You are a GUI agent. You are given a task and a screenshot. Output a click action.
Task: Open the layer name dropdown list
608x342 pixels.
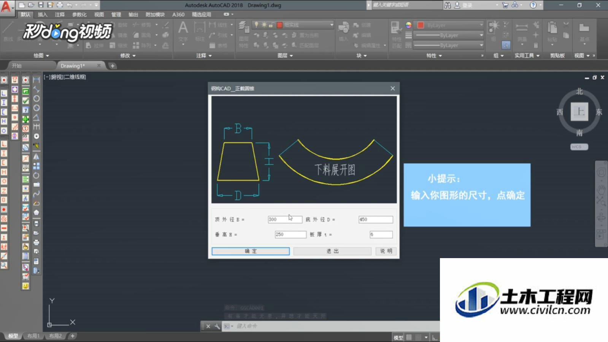point(331,25)
